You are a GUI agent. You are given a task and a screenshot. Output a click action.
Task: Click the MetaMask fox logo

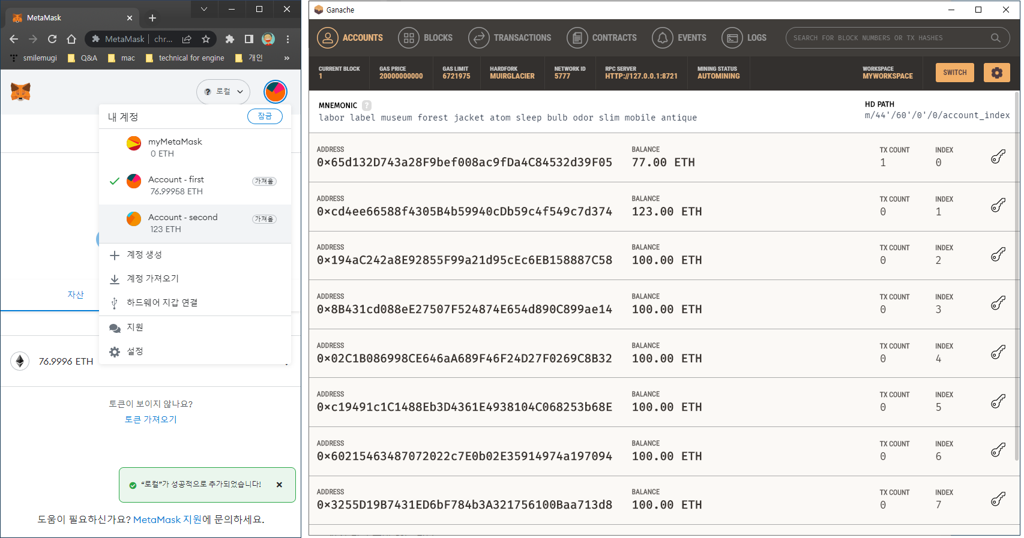(x=20, y=92)
